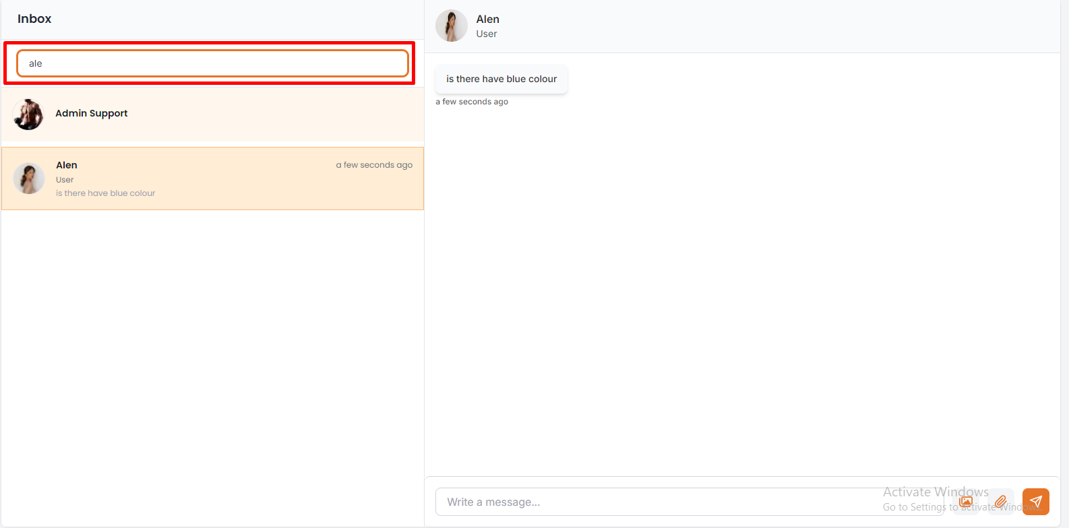Click 'a few seconds ago' in Alen's list row

point(374,165)
